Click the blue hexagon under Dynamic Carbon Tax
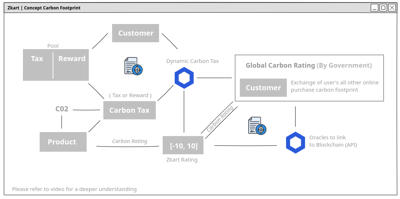The height and width of the screenshot is (199, 400). tap(184, 78)
